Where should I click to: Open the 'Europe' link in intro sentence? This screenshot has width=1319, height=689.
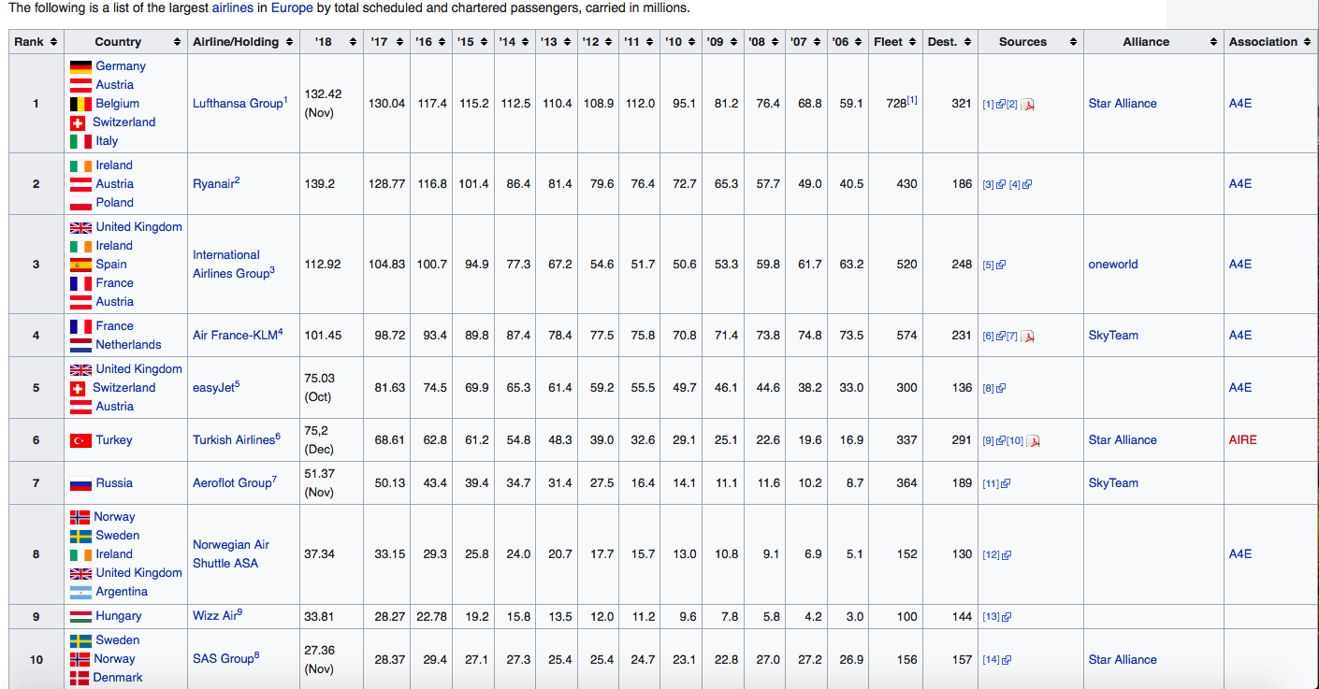(291, 8)
